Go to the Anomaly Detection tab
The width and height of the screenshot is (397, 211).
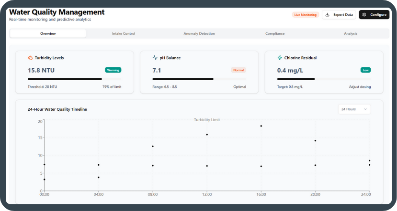pos(199,33)
